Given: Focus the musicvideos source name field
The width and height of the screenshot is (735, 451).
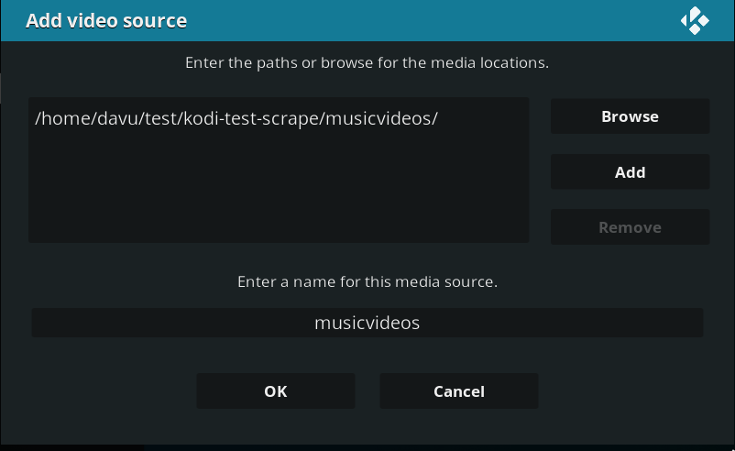Looking at the screenshot, I should pos(367,323).
